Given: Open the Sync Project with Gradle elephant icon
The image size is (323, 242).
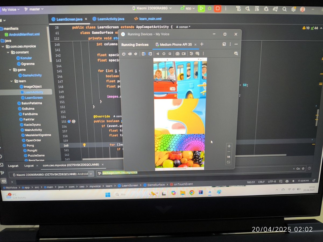Looking at the screenshot, I should (x=275, y=9).
